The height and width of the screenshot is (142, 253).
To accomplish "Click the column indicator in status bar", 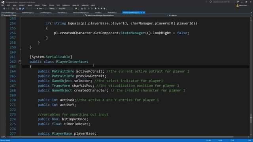I will click(x=220, y=140).
